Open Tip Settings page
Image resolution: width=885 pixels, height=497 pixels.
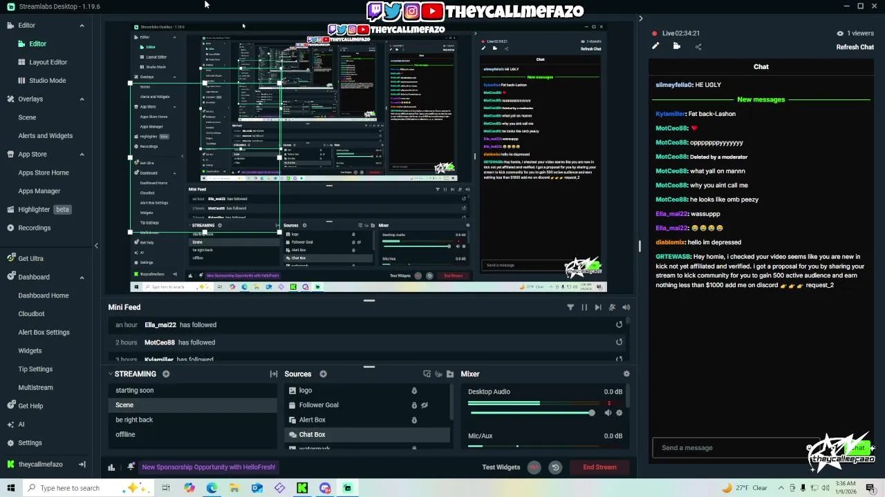pos(35,369)
